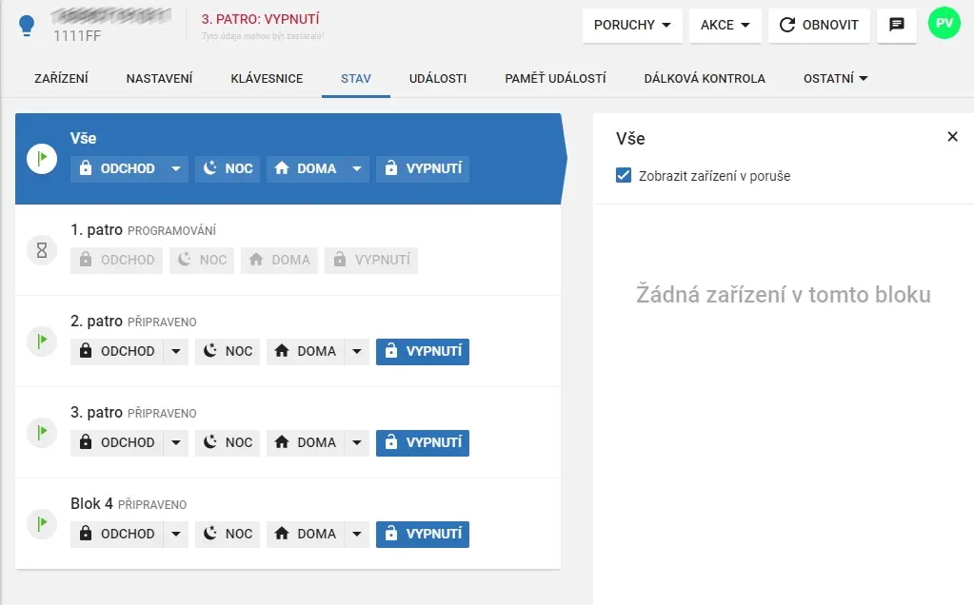
Task: Close the Vše side panel
Action: point(952,137)
